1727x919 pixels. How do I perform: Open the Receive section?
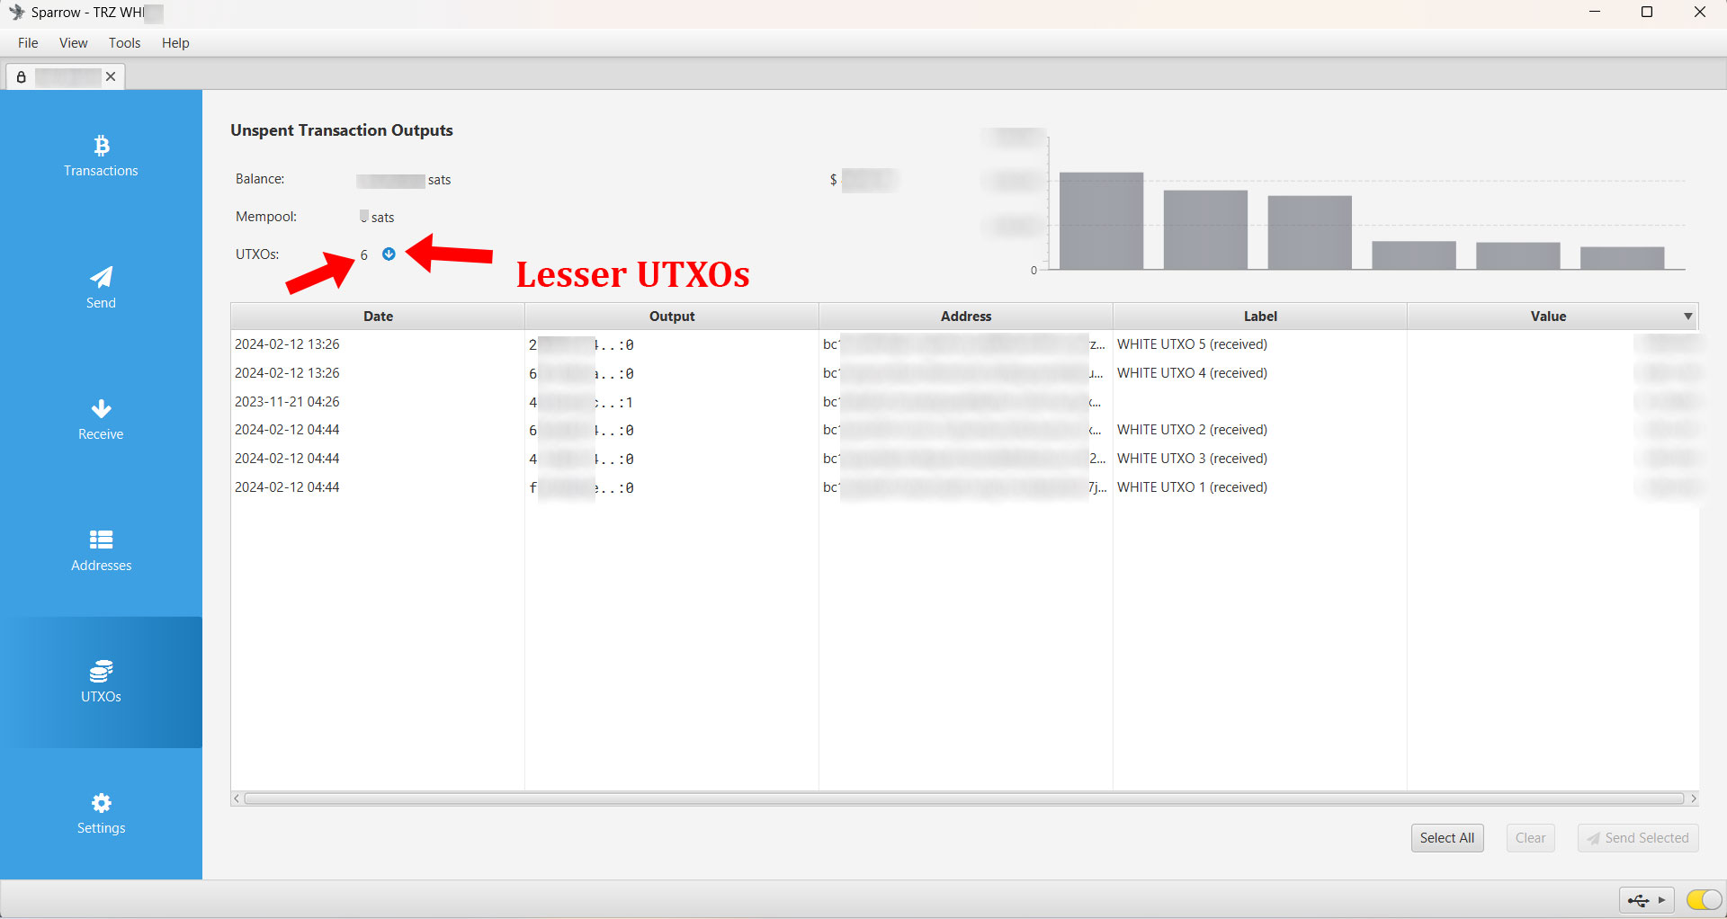click(x=101, y=420)
